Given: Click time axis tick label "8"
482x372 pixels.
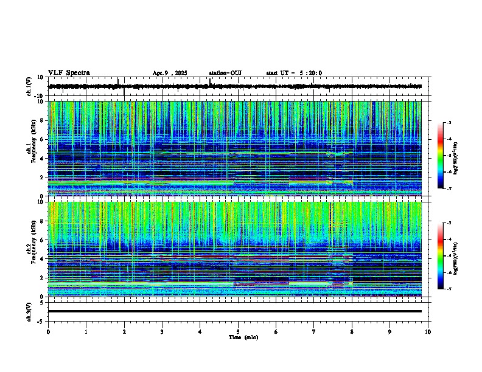Looking at the screenshot, I should coord(352,332).
